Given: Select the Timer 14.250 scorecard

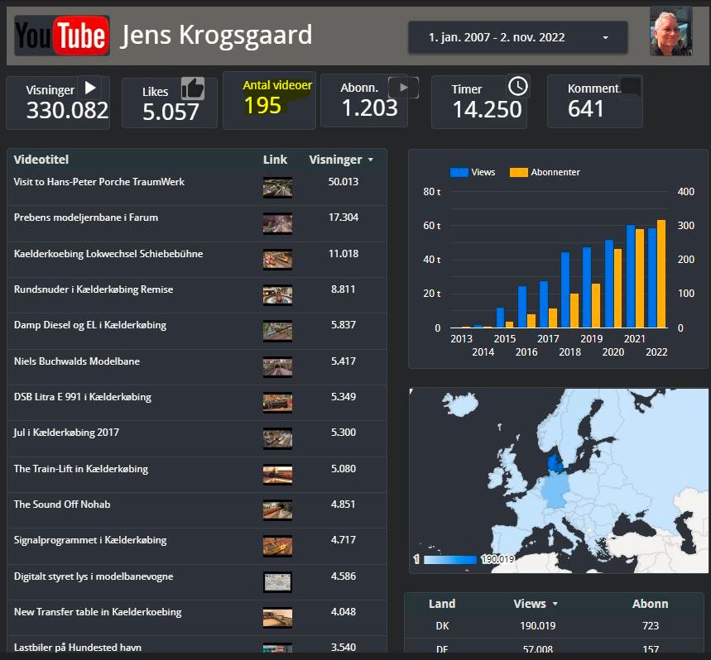Looking at the screenshot, I should pyautogui.click(x=479, y=103).
